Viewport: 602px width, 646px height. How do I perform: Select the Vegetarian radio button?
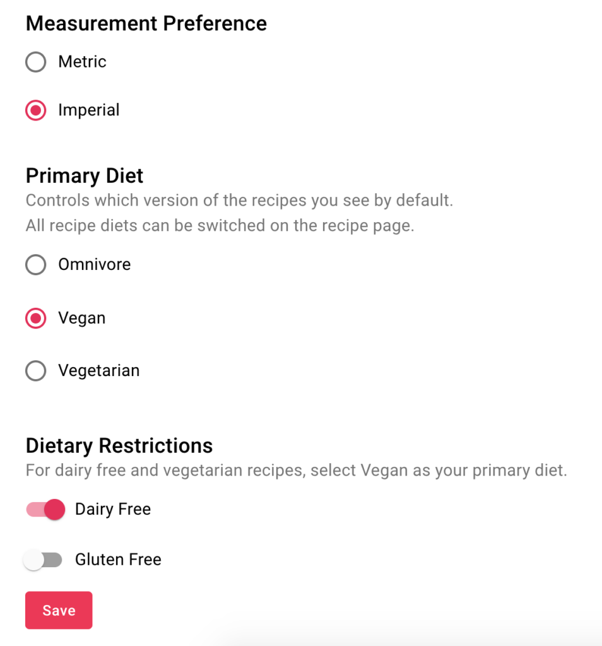coord(36,371)
